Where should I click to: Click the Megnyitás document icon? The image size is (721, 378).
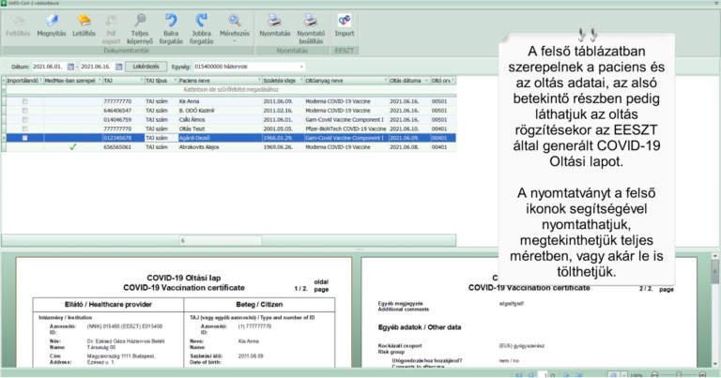click(51, 25)
